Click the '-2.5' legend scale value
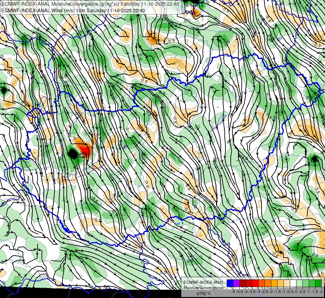This screenshot has width=325, height=298. click(x=265, y=292)
